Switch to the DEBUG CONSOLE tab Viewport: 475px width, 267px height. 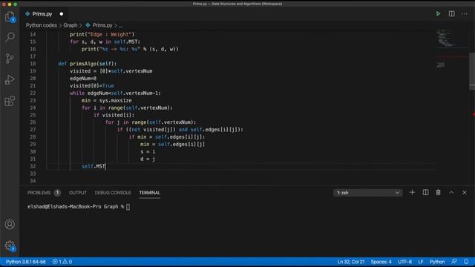[x=113, y=193]
